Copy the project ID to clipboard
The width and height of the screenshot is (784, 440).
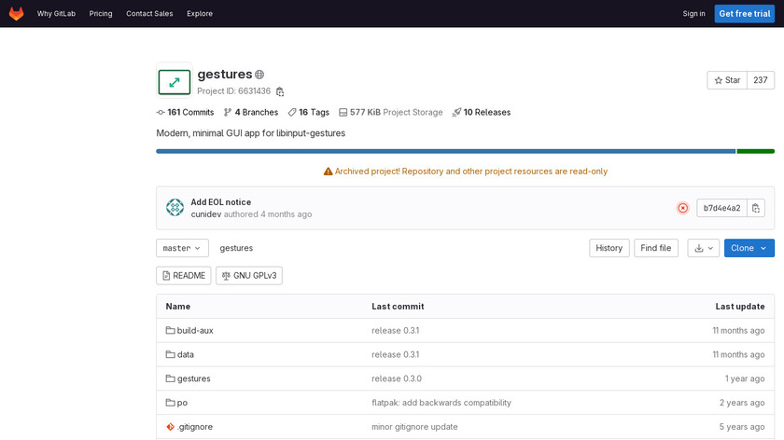(280, 91)
